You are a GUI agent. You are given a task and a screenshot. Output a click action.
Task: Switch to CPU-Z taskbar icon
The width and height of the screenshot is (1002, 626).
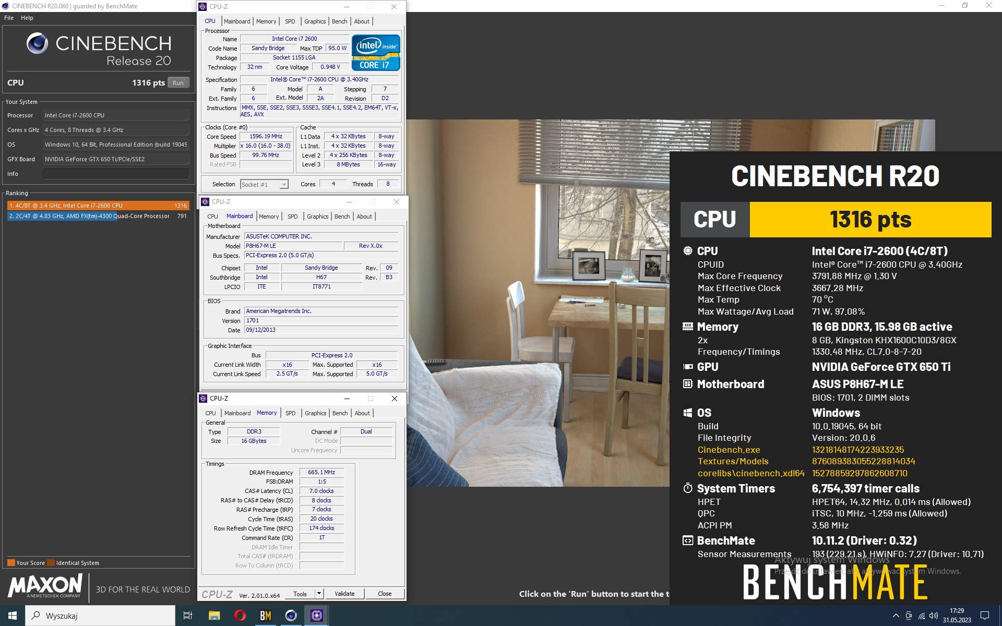tap(316, 616)
